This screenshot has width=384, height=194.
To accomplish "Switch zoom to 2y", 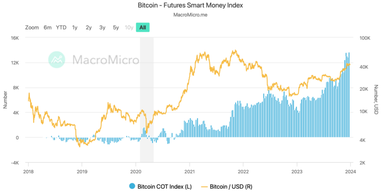I will click(x=89, y=28).
